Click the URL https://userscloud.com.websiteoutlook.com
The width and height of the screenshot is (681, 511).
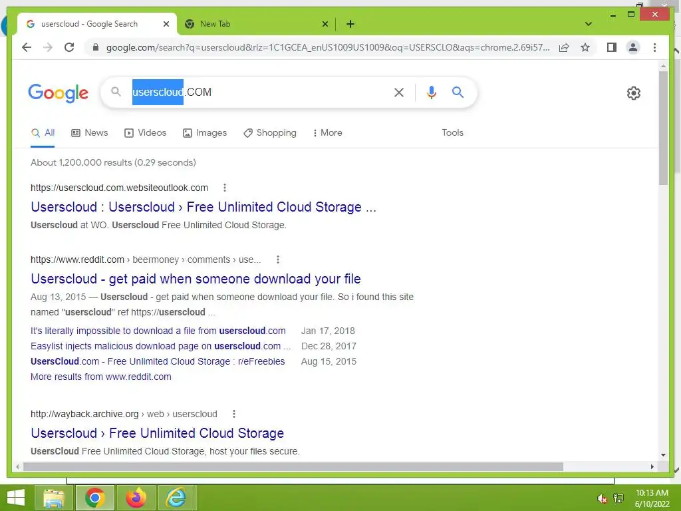click(120, 188)
